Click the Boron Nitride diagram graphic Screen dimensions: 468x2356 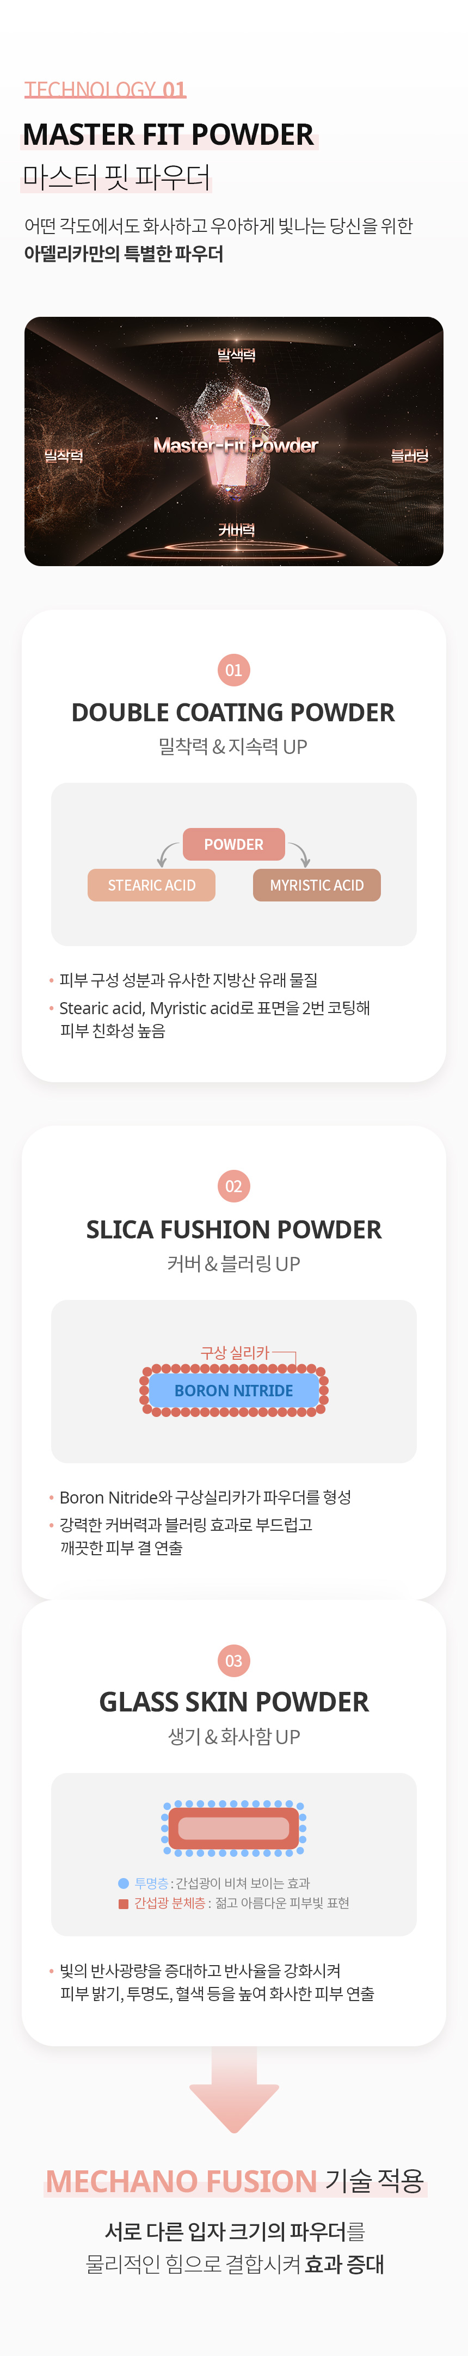pos(234,1390)
